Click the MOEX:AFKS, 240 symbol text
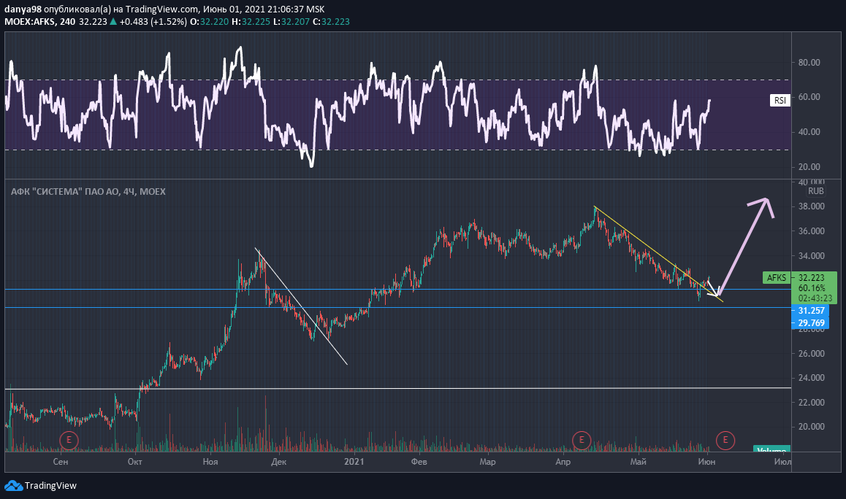 point(40,22)
